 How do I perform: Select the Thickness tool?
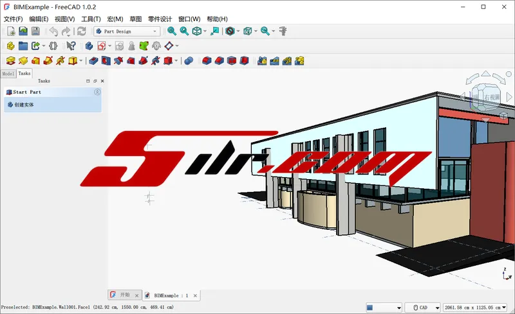244,60
